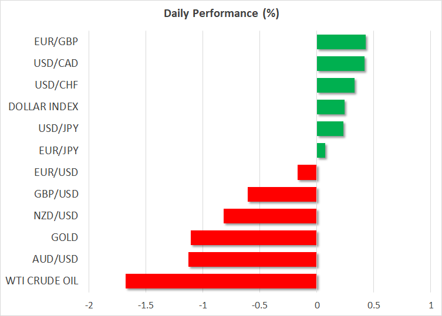Image resolution: width=442 pixels, height=316 pixels.
Task: Click the USD/CHF green bar
Action: pyautogui.click(x=335, y=86)
